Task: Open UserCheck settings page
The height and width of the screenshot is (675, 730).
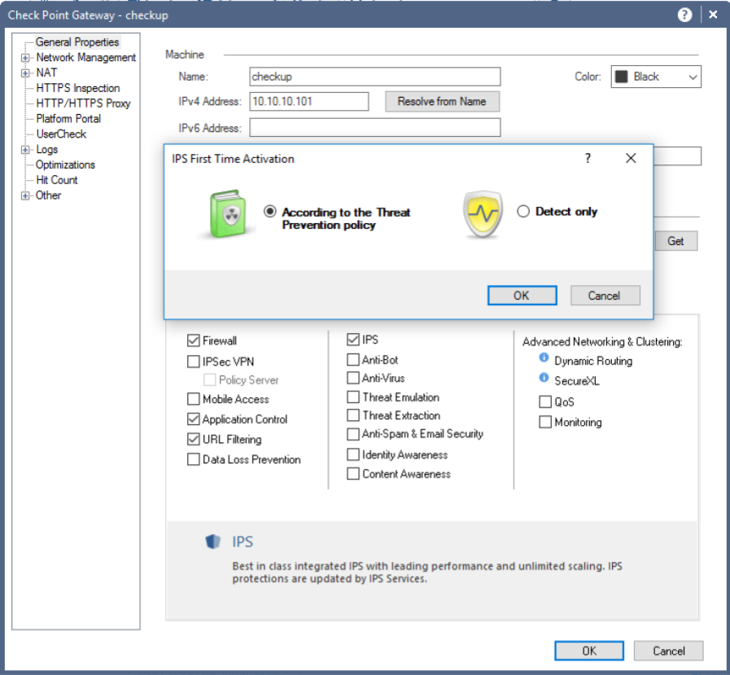Action: point(61,134)
